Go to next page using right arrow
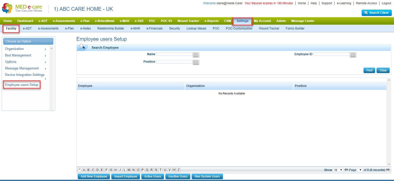The width and height of the screenshot is (394, 181). pos(388,170)
